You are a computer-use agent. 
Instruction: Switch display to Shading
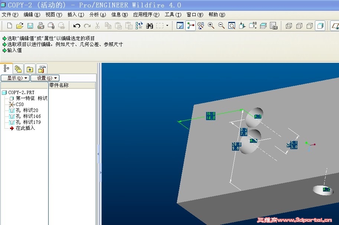coord(320,26)
